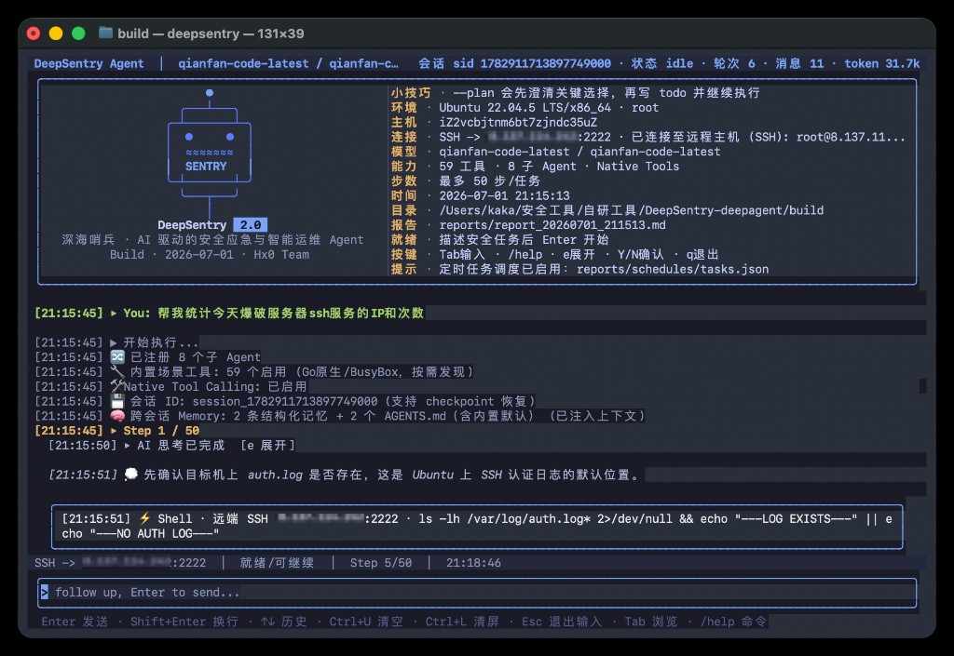The width and height of the screenshot is (954, 656).
Task: Click the qianfan-code-latest model name in header
Action: (243, 63)
